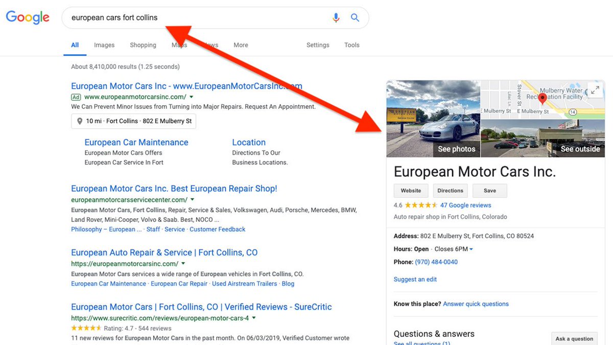
Task: Open the arrow beside europeanmotorcarsservicecenter.com
Action: [x=193, y=199]
